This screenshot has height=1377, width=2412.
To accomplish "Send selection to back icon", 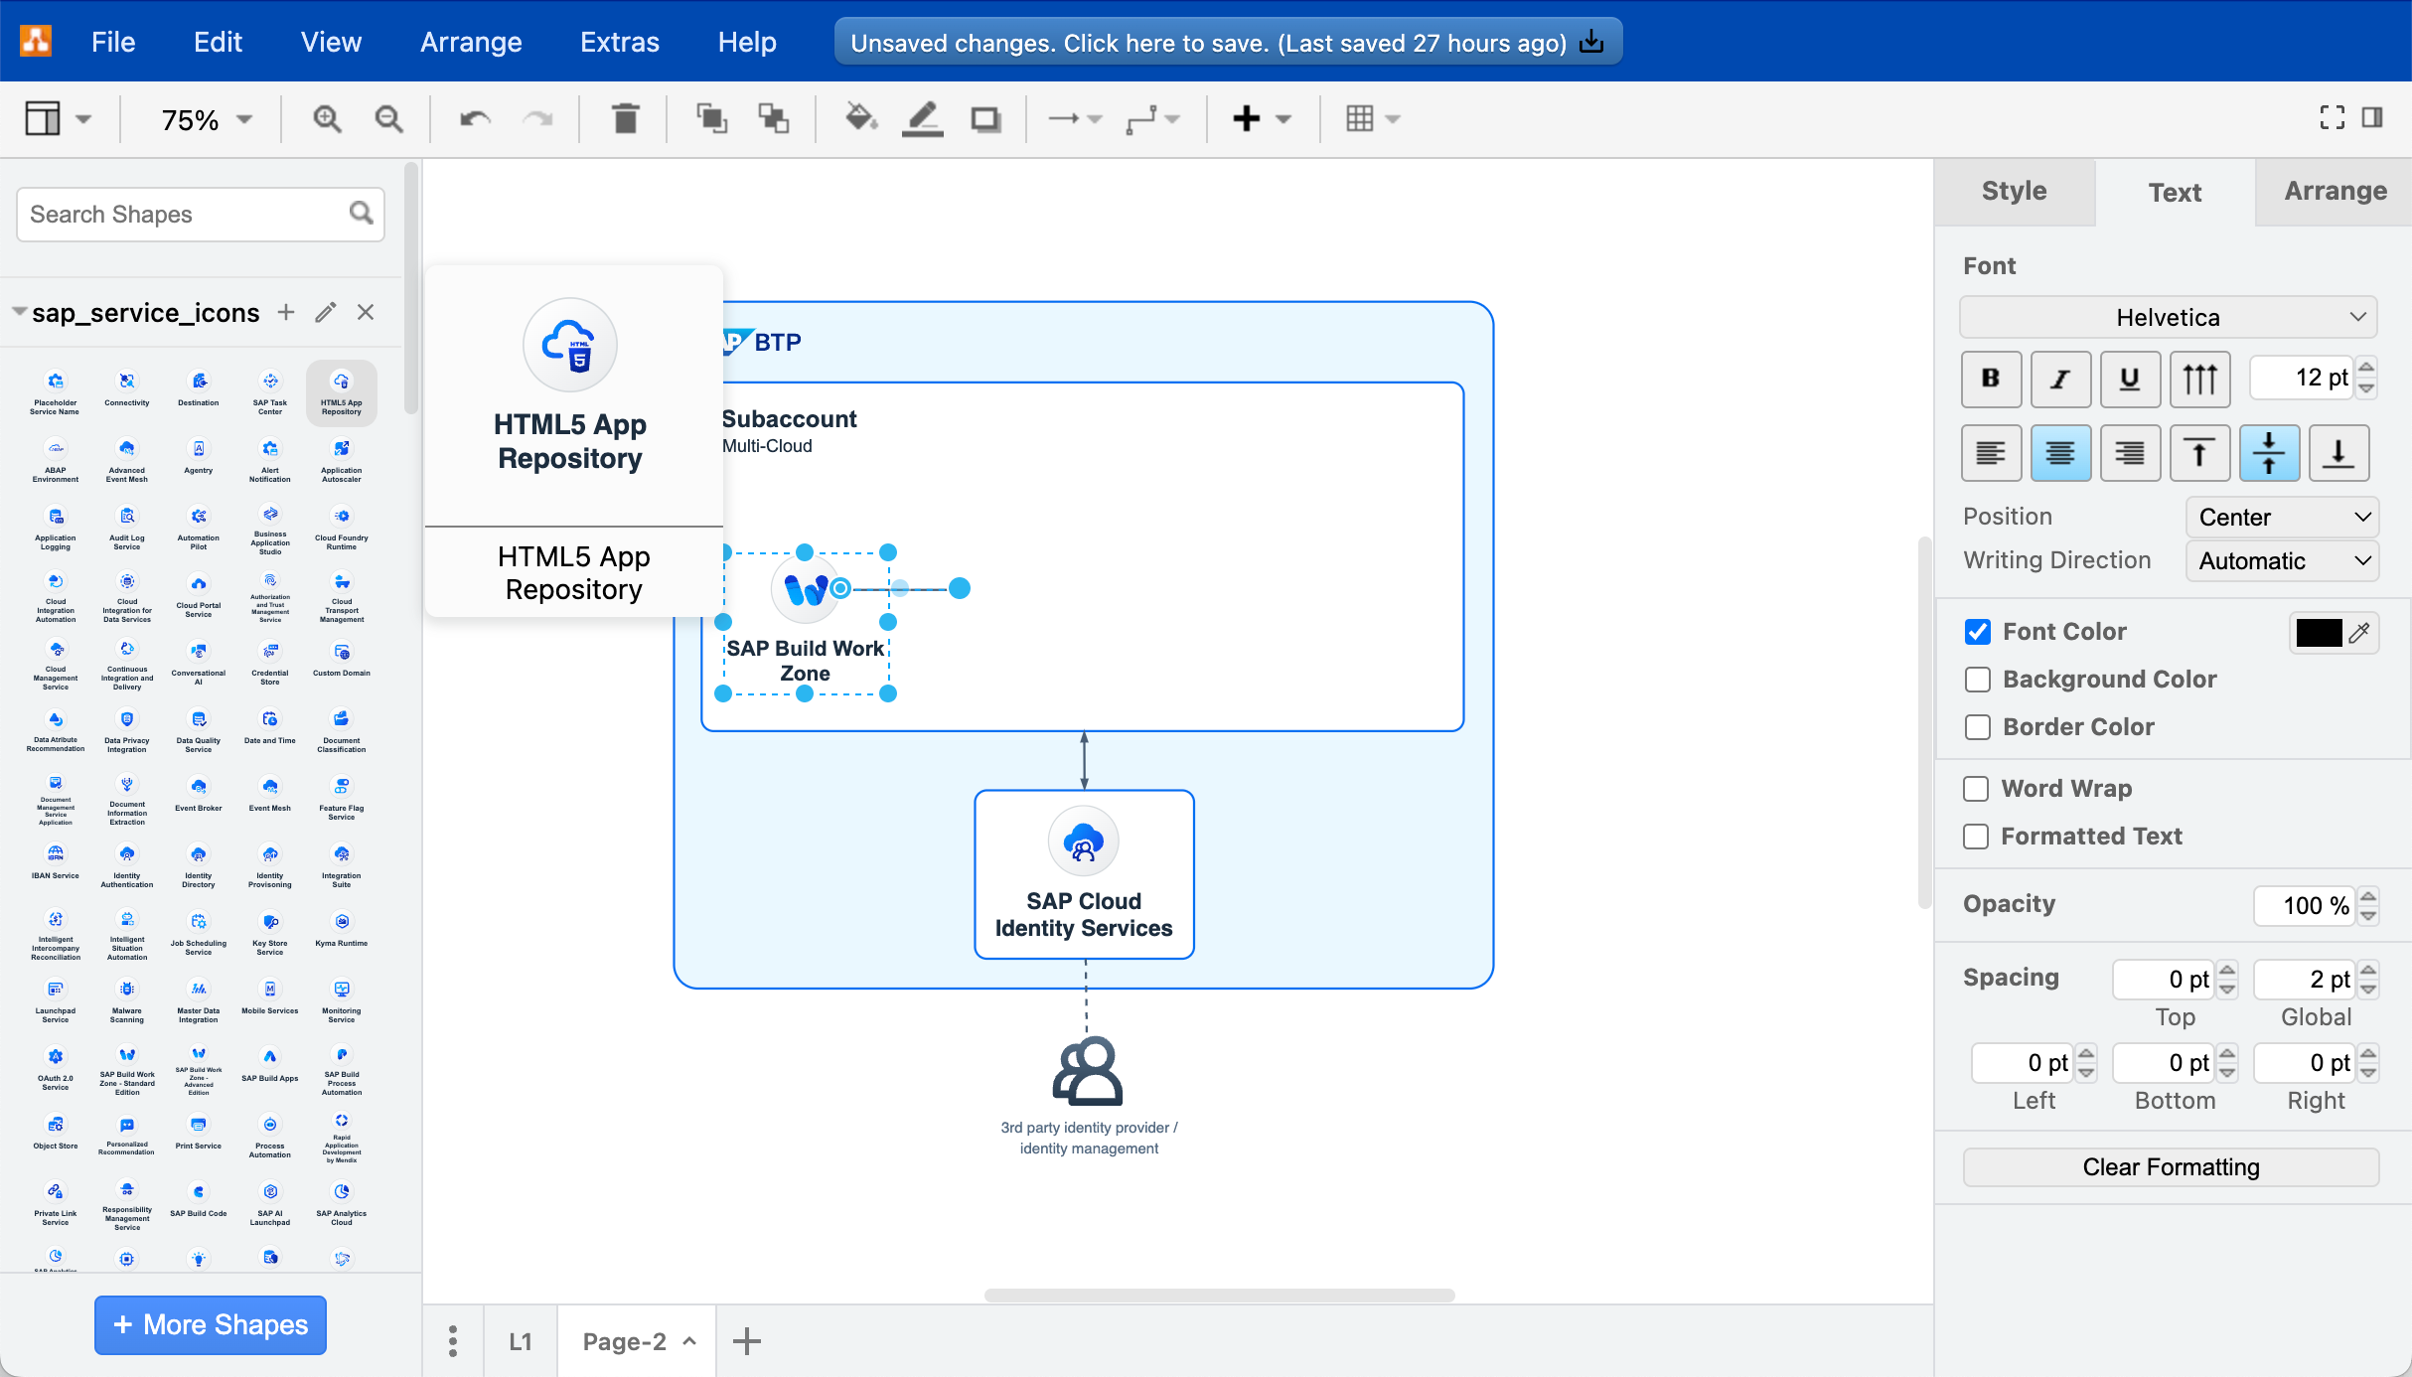I will pyautogui.click(x=773, y=119).
